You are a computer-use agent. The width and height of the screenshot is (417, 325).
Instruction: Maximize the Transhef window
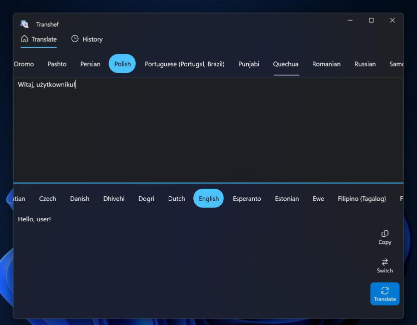pyautogui.click(x=371, y=20)
